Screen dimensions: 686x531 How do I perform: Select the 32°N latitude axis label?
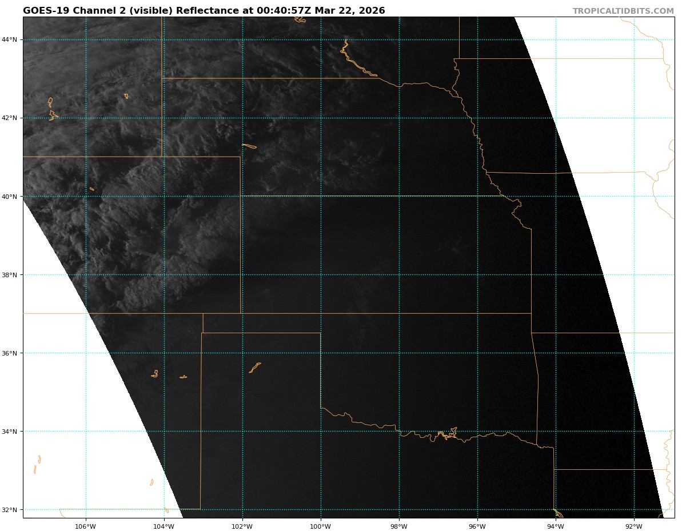coord(9,509)
